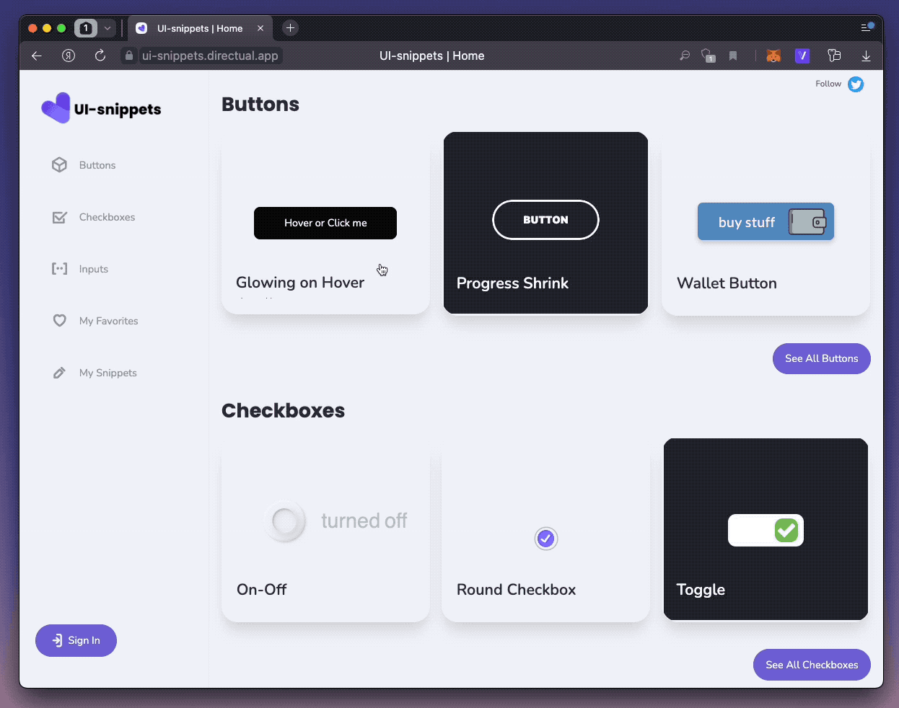
Task: Go to Inputs sidebar item
Action: [x=94, y=269]
